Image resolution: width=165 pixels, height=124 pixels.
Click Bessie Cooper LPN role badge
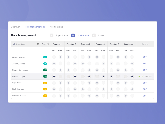45,76
